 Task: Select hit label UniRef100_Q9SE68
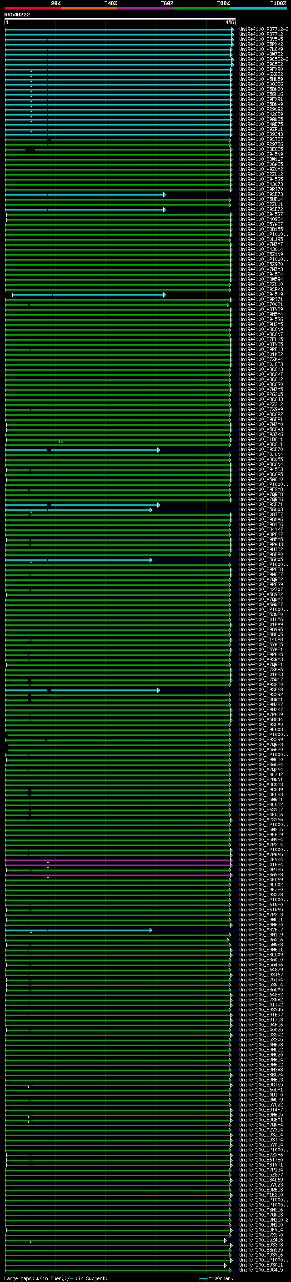(x=261, y=690)
